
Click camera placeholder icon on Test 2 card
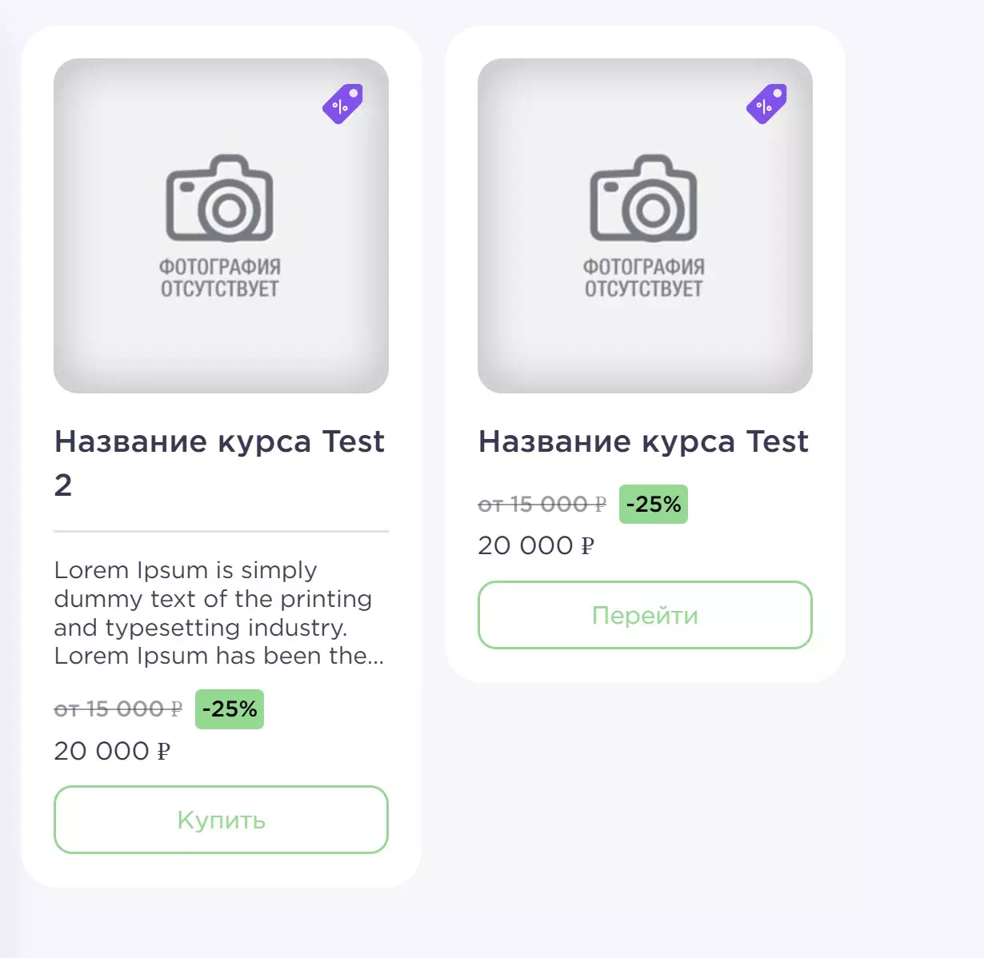(220, 199)
